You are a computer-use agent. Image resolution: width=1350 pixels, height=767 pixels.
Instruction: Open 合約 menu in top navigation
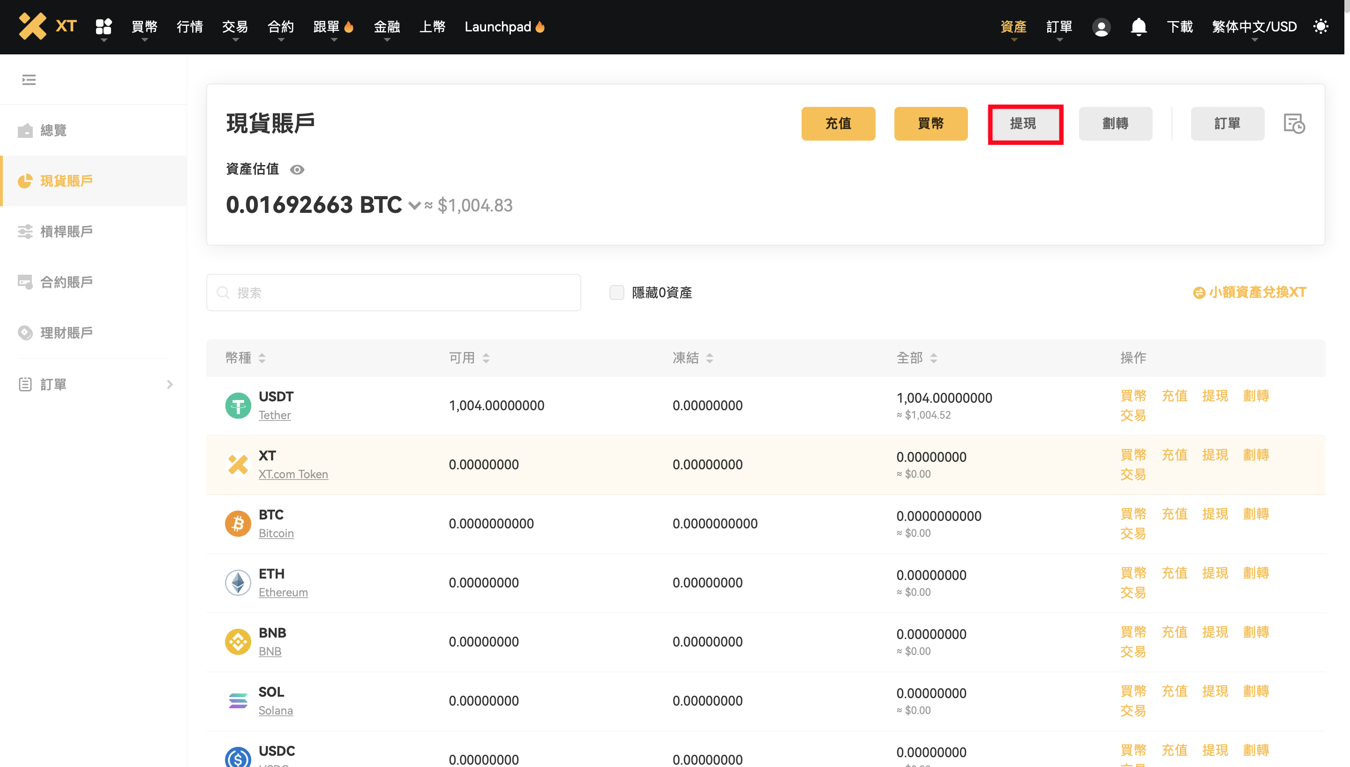click(281, 27)
